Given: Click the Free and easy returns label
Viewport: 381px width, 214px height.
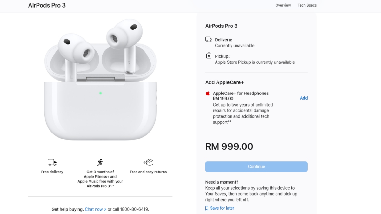Looking at the screenshot, I should 148,172.
